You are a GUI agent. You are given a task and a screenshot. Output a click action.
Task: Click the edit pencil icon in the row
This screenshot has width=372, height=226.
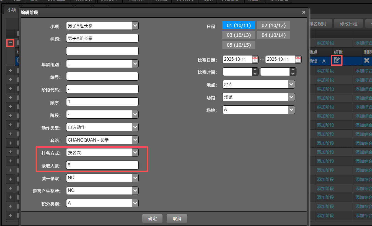pyautogui.click(x=337, y=60)
